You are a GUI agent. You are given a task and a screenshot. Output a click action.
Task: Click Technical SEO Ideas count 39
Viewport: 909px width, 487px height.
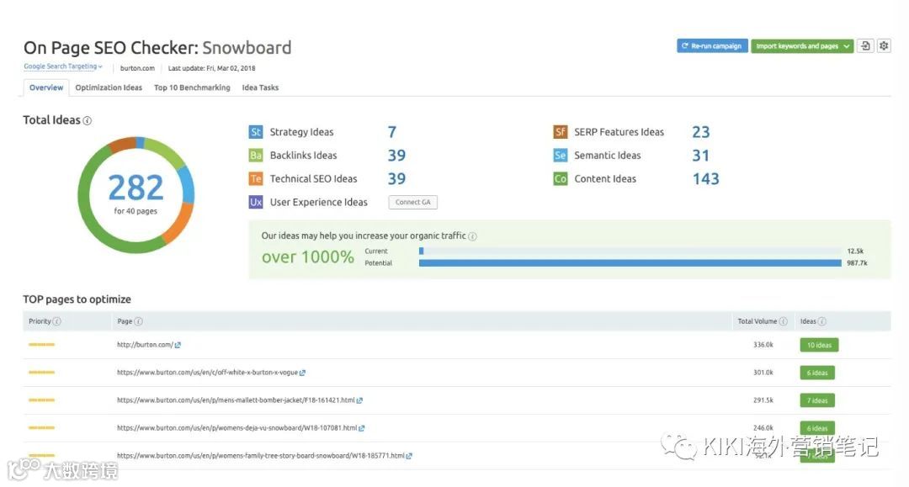(396, 179)
